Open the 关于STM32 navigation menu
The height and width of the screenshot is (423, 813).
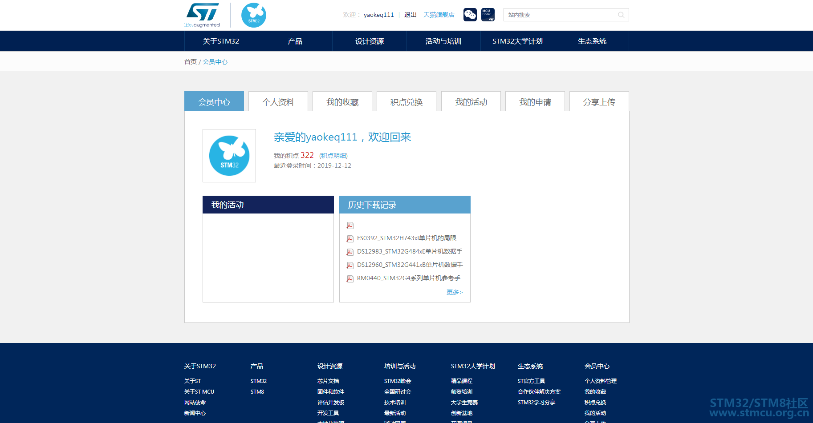(x=221, y=41)
